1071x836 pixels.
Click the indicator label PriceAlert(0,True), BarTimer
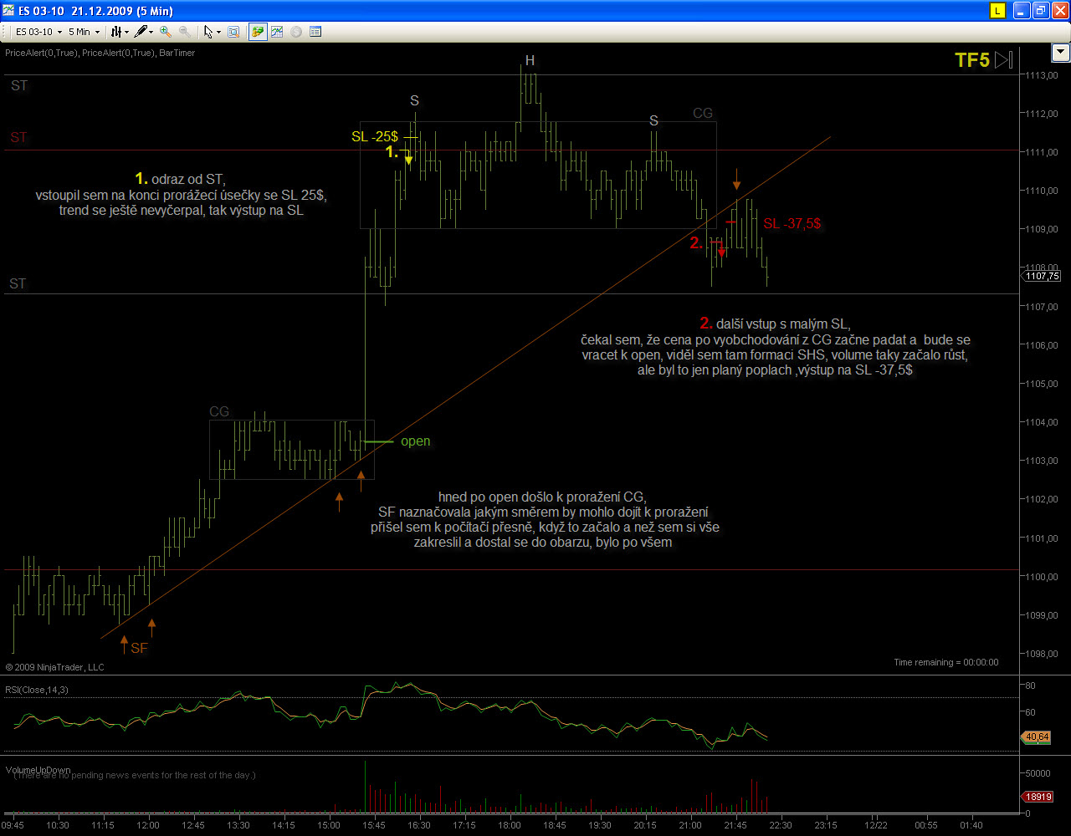100,53
